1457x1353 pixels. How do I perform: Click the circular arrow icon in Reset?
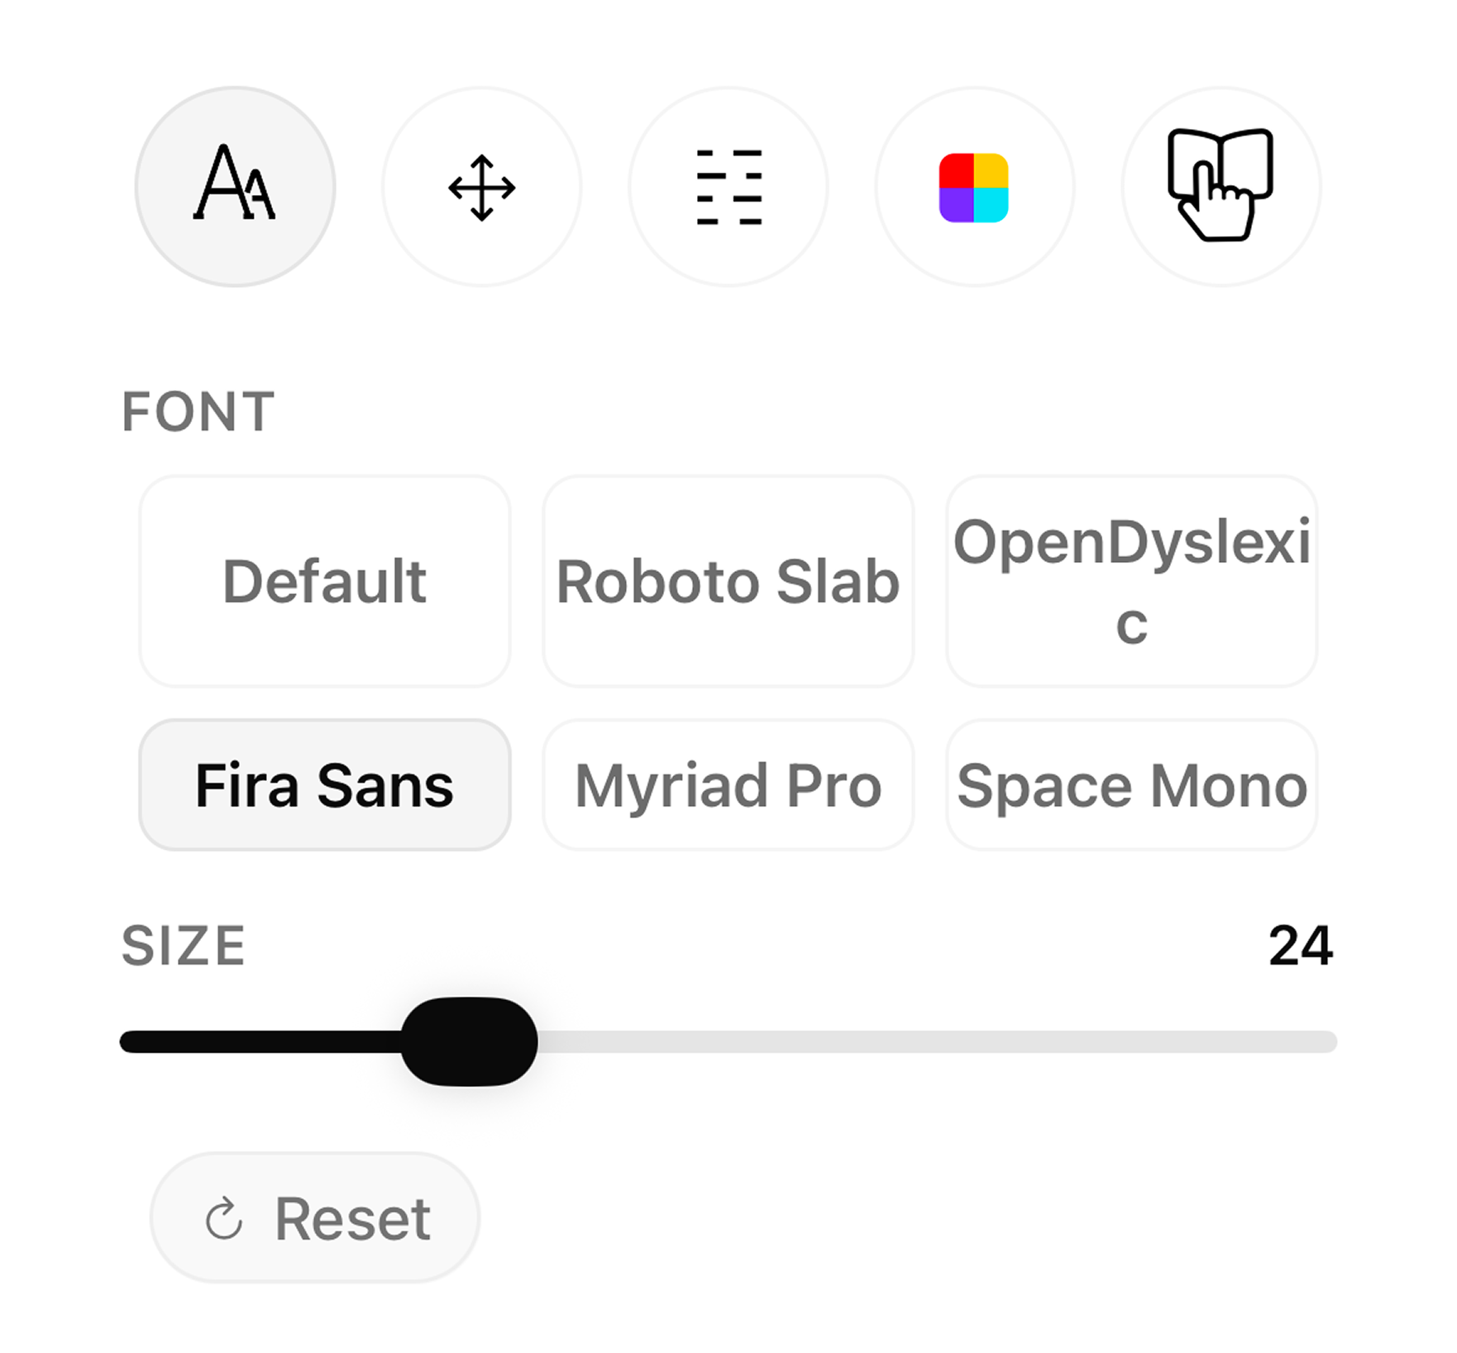pyautogui.click(x=223, y=1219)
